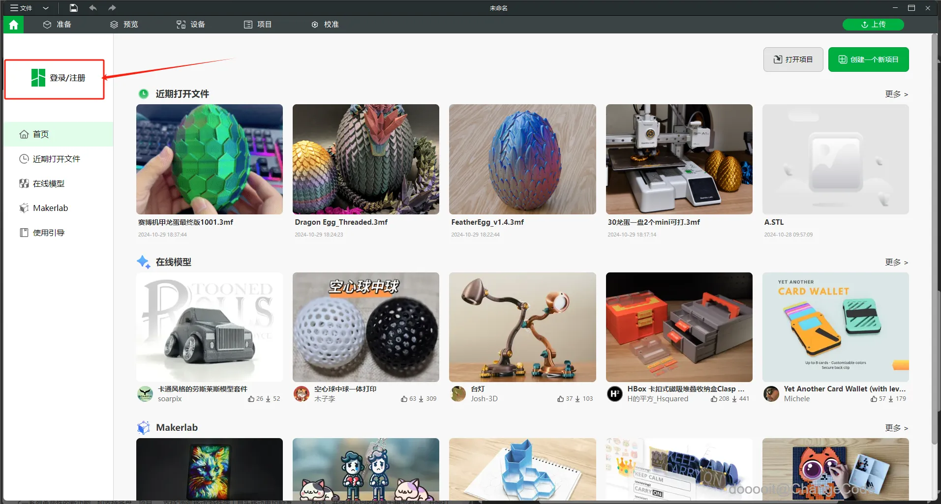Click the like icon on 台灯 model
Viewport: 941px width, 504px height.
point(561,399)
